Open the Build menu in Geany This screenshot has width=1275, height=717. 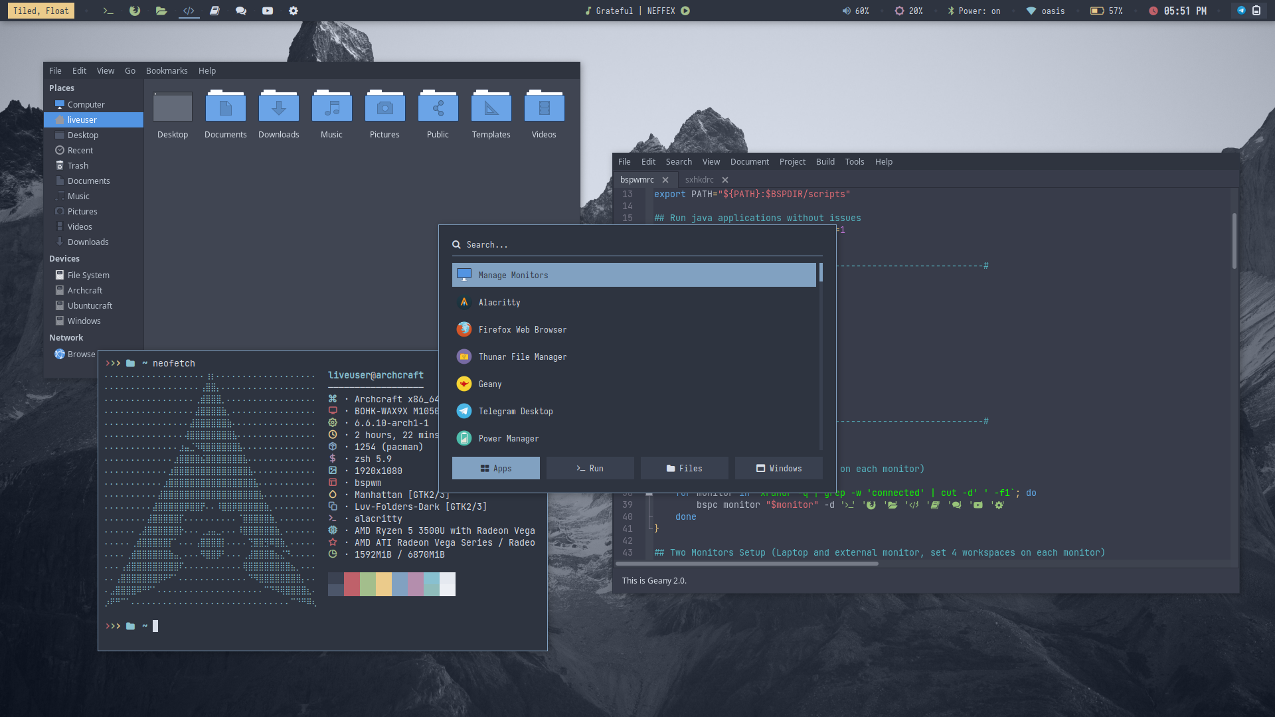tap(825, 162)
